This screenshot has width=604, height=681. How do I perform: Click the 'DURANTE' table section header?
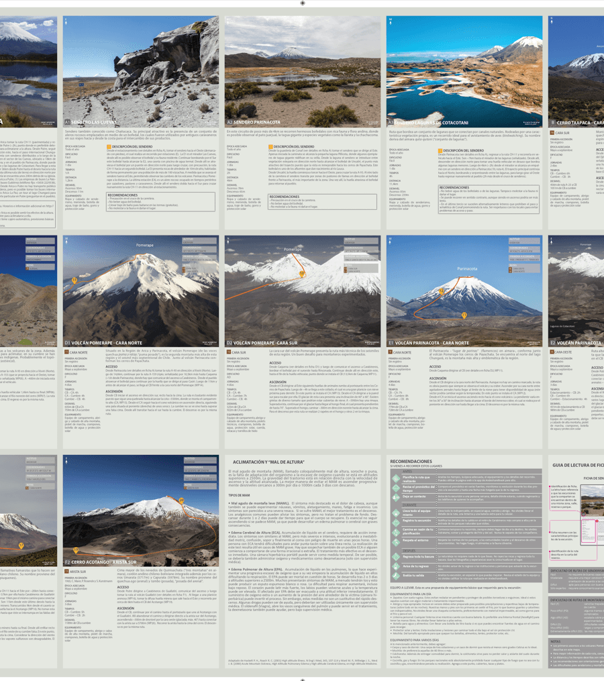pos(409,505)
